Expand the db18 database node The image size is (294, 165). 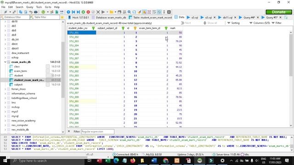[5, 22]
